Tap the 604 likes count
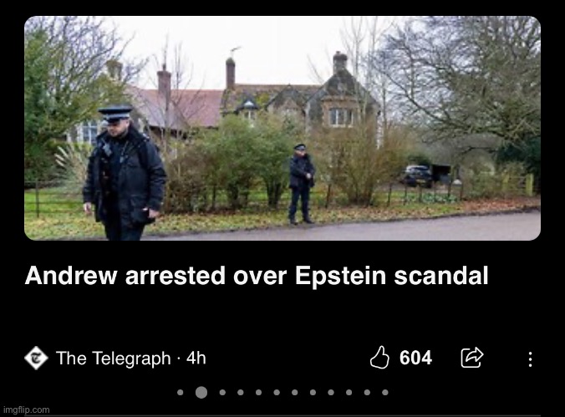This screenshot has width=565, height=417. [x=415, y=358]
